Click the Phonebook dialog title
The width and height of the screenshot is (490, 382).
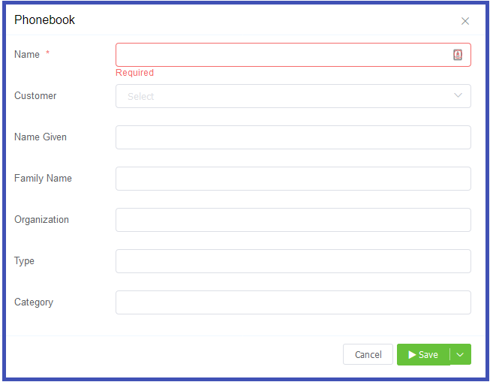(44, 20)
